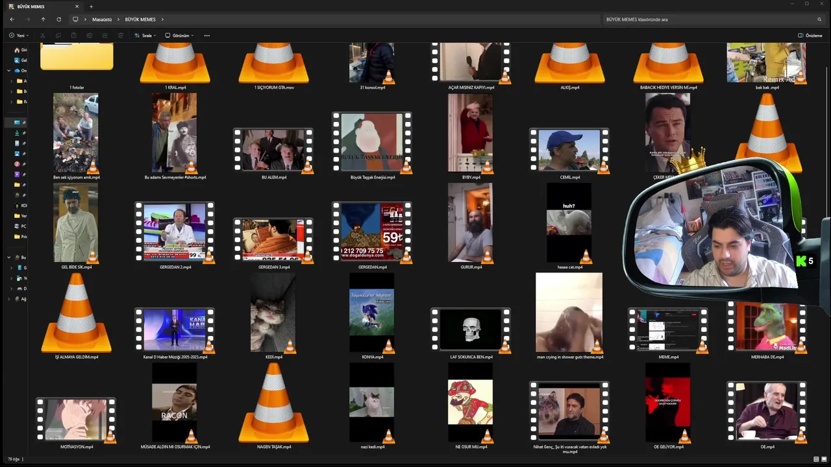Select the GURUR.mp4 video thumbnail

471,224
